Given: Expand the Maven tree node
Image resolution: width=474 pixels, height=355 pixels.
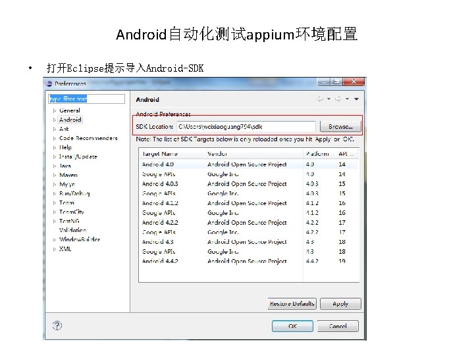Looking at the screenshot, I should (x=55, y=176).
